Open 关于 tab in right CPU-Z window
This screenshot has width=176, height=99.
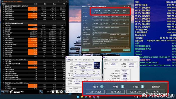point(130,60)
